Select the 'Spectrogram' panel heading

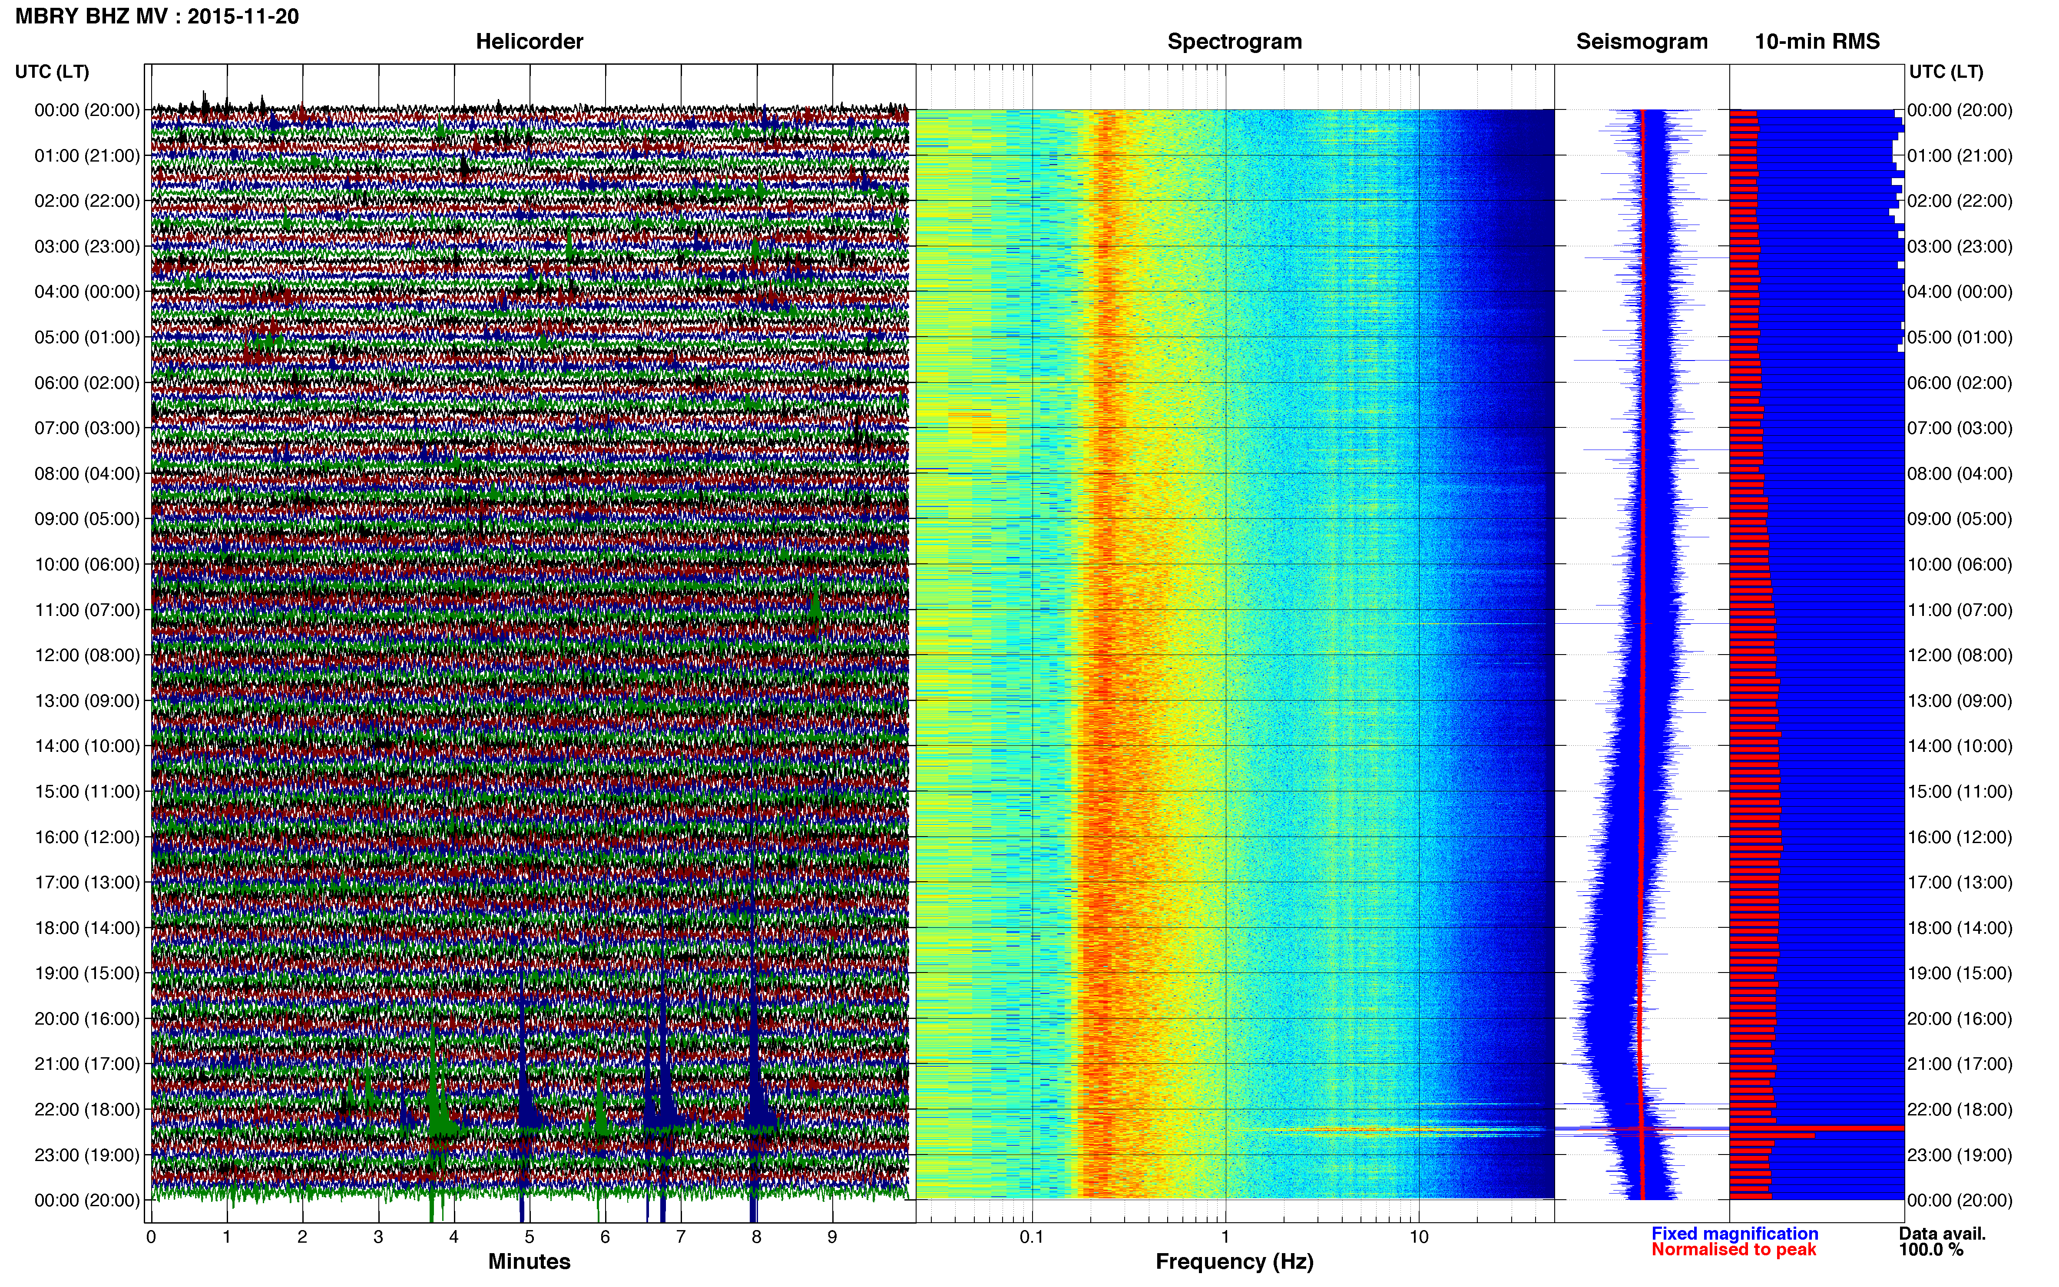coord(1234,42)
